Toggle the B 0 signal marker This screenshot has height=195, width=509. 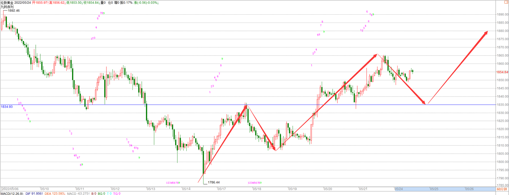[94, 193]
